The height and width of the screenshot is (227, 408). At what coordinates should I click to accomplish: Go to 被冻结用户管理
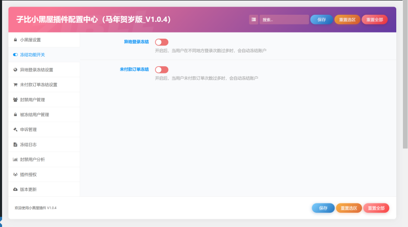[x=44, y=115]
